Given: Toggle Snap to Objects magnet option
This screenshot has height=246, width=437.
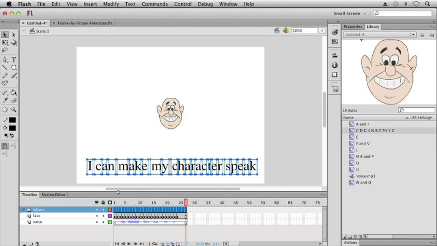Looking at the screenshot, I should click(x=5, y=146).
